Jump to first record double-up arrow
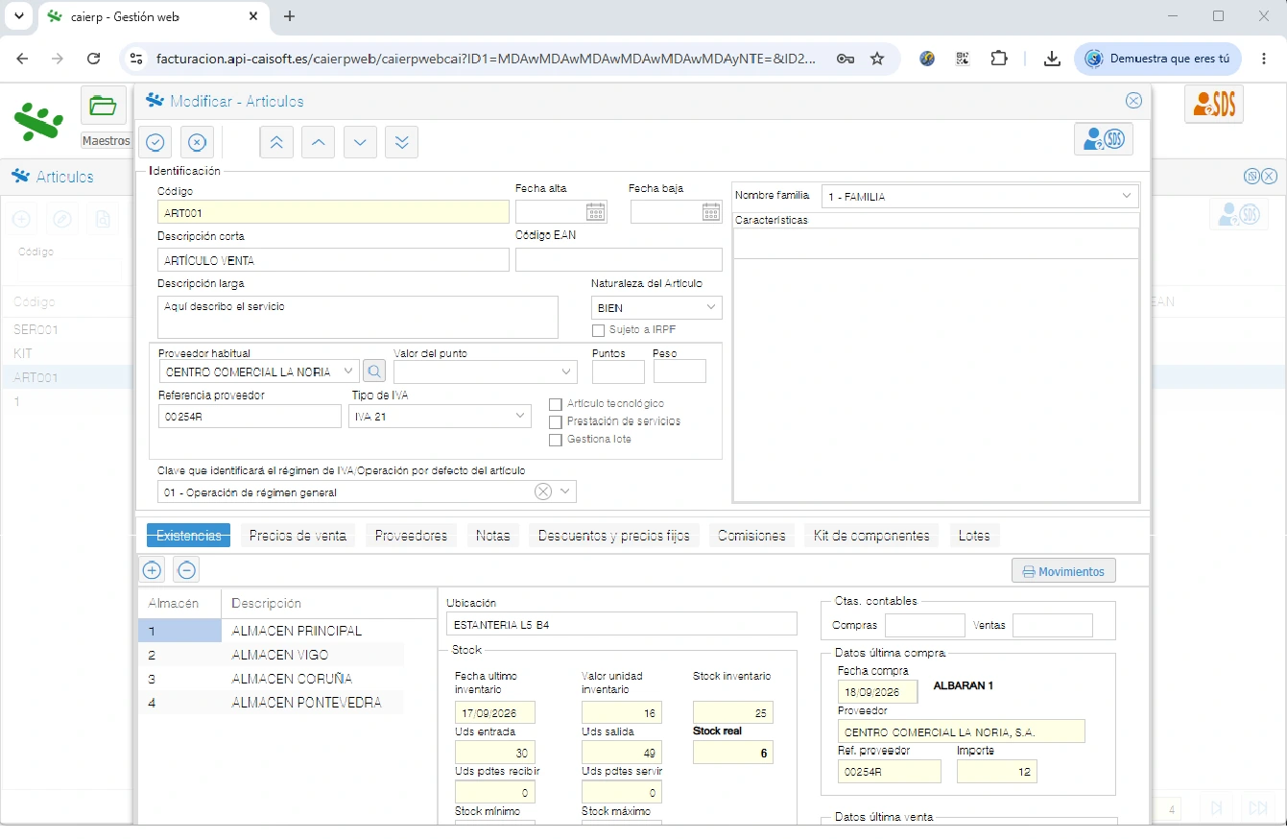This screenshot has height=839, width=1287. [x=276, y=142]
